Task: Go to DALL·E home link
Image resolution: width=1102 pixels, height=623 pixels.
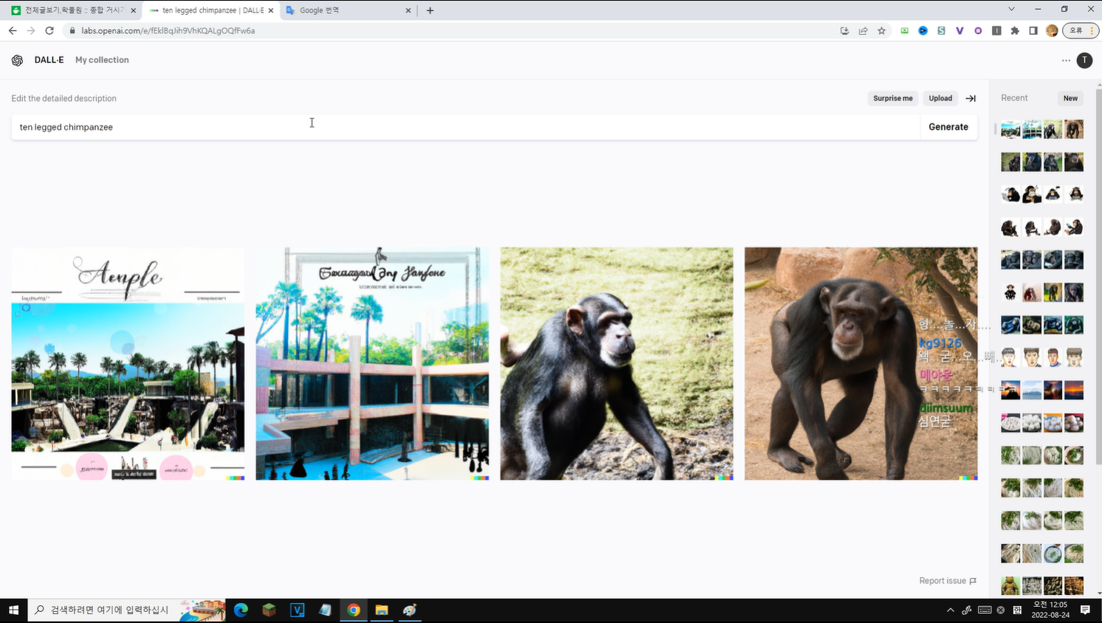Action: point(49,61)
